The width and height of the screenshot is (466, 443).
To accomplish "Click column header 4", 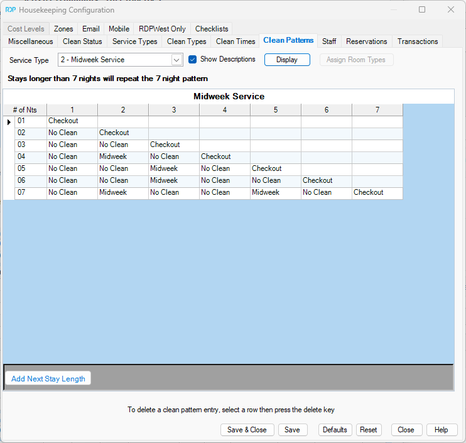I will click(x=225, y=110).
